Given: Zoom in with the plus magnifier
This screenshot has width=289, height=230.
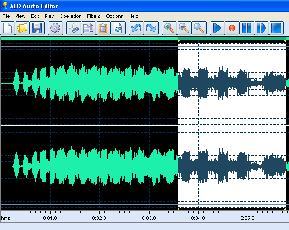Looking at the screenshot, I should click(x=169, y=28).
